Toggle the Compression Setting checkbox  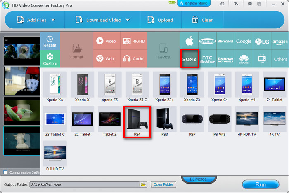[5, 172]
